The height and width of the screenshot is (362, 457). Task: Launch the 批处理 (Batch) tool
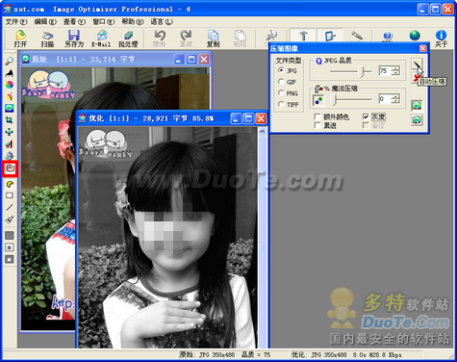click(x=128, y=39)
